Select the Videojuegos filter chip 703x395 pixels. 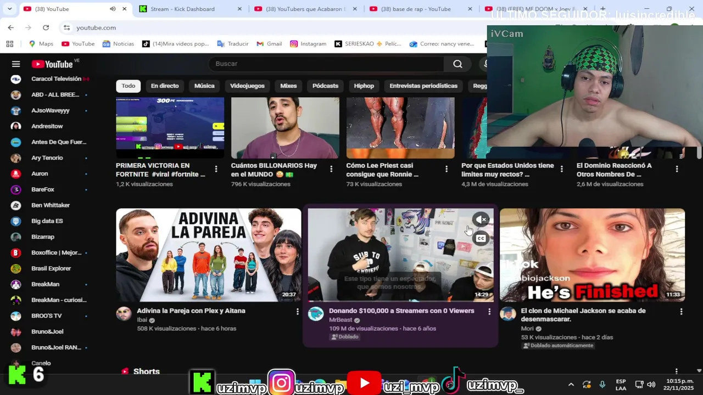(x=247, y=86)
